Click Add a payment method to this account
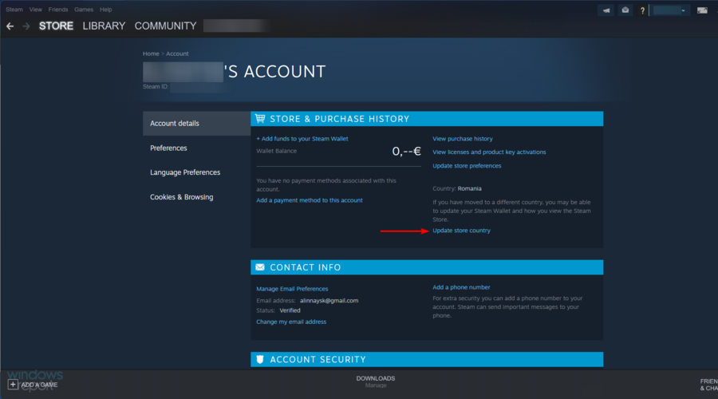The width and height of the screenshot is (718, 399). pos(310,200)
